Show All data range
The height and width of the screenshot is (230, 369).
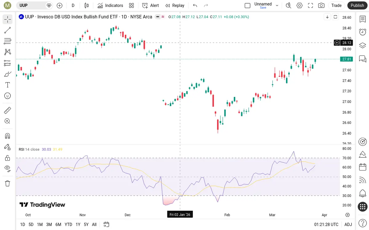pyautogui.click(x=94, y=224)
